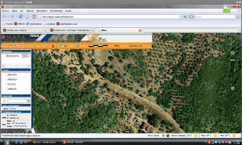Image resolution: width=242 pixels, height=145 pixels.
Task: Click the ortofoto opacity horizontal scrollbar
Action: click(x=16, y=66)
